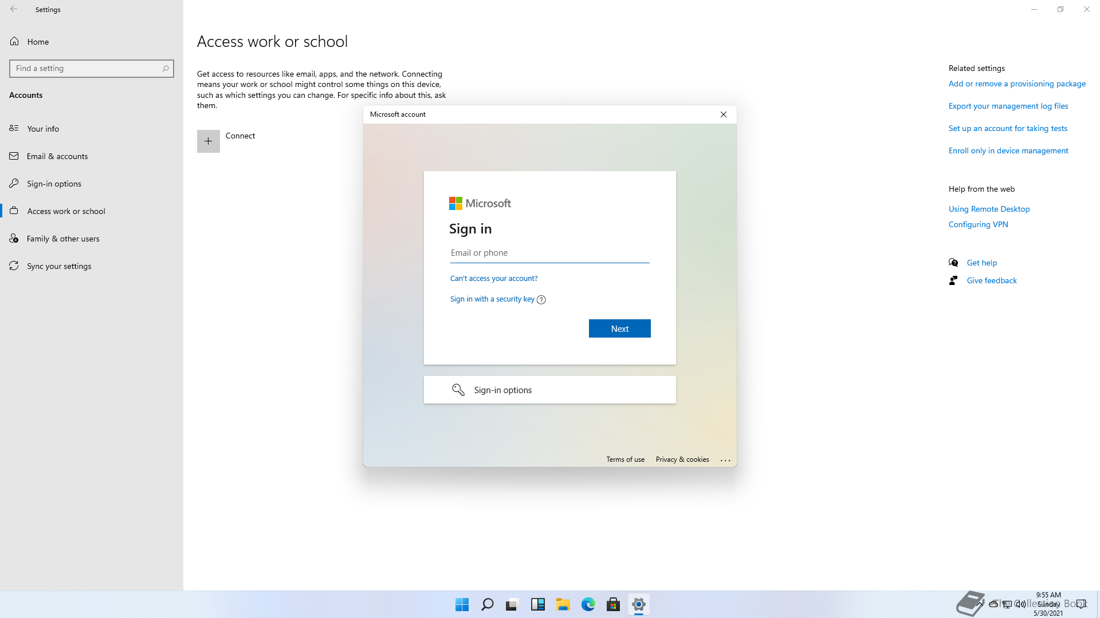Open the more options ellipsis in dialog
The height and width of the screenshot is (618, 1100).
tap(725, 459)
